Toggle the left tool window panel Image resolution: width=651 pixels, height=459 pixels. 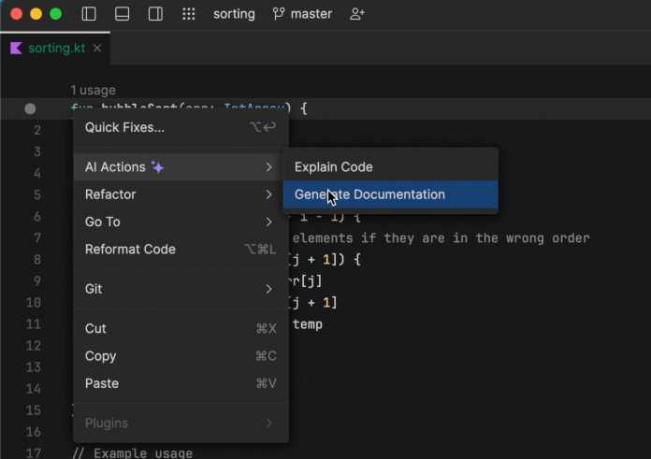(x=89, y=14)
